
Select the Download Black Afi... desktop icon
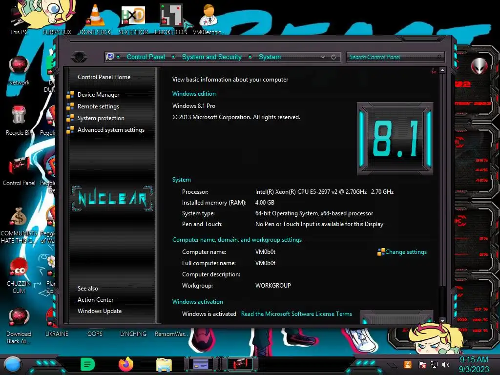[19, 326]
